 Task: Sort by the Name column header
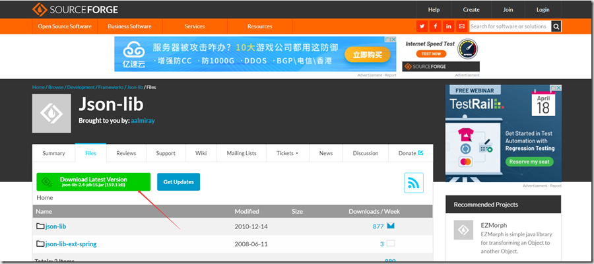pyautogui.click(x=44, y=211)
